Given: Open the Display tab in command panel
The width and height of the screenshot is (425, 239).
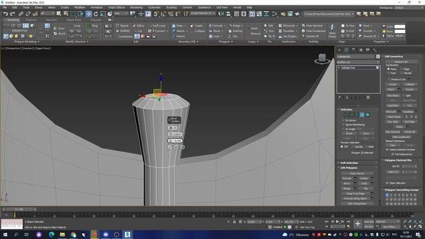Looking at the screenshot, I should tap(367, 50).
